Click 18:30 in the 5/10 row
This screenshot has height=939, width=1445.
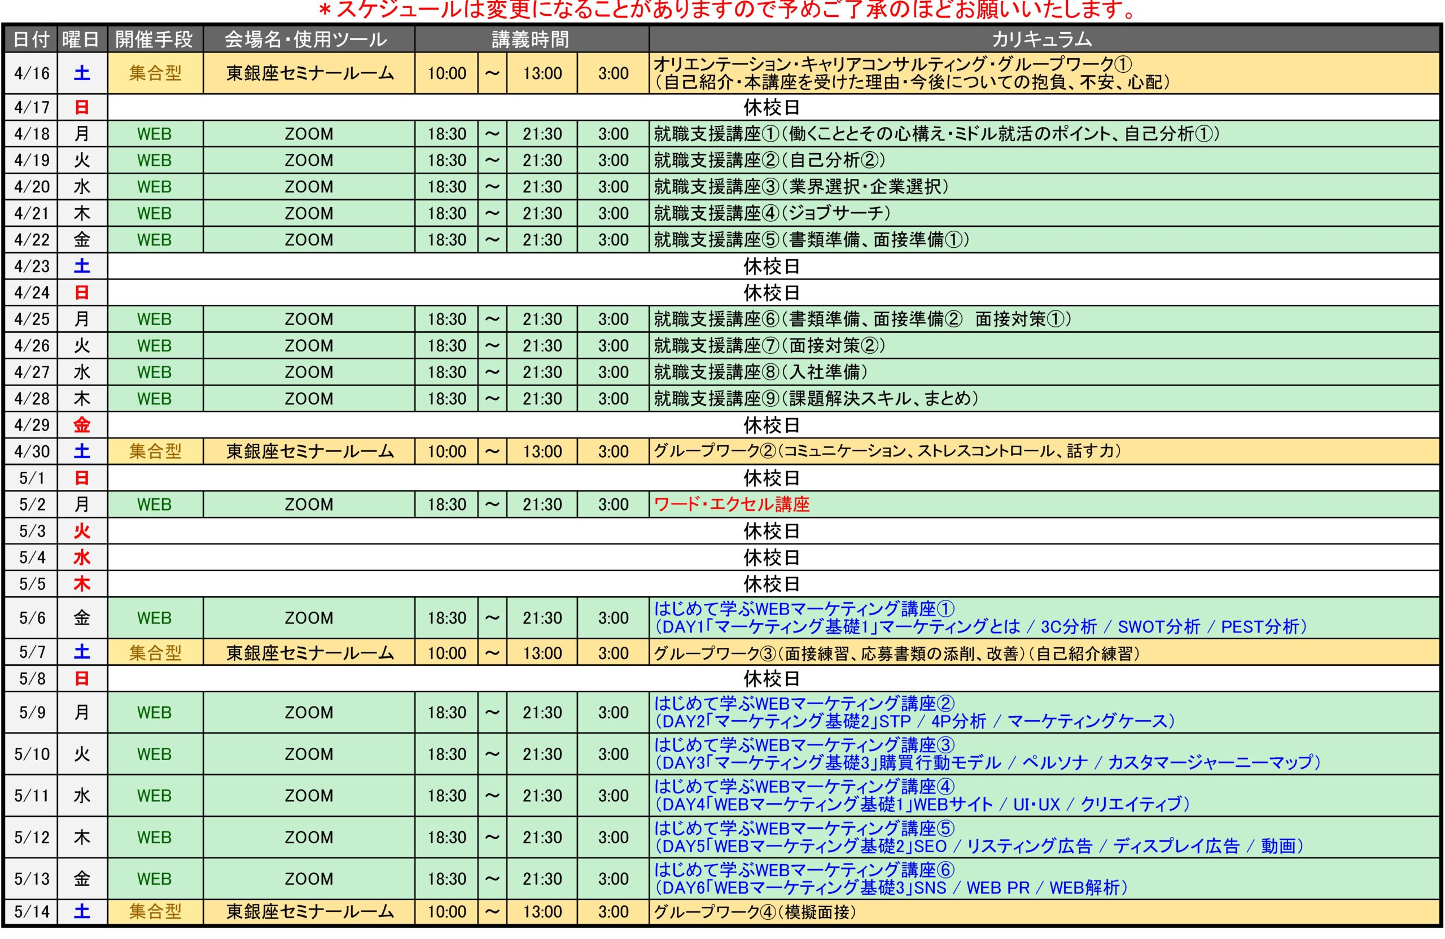tap(446, 754)
